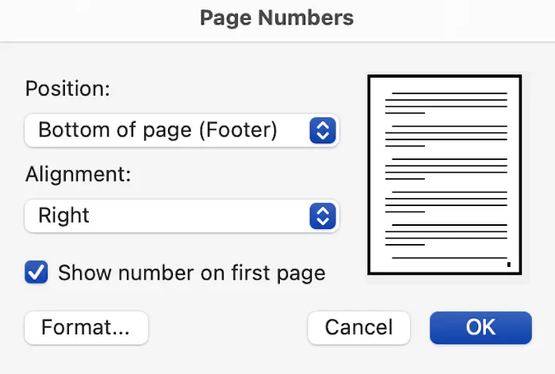Click the page number dot in preview corner
Image resolution: width=555 pixels, height=374 pixels.
(508, 265)
